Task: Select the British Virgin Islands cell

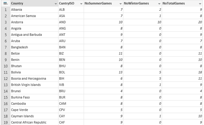Action: pos(34,85)
